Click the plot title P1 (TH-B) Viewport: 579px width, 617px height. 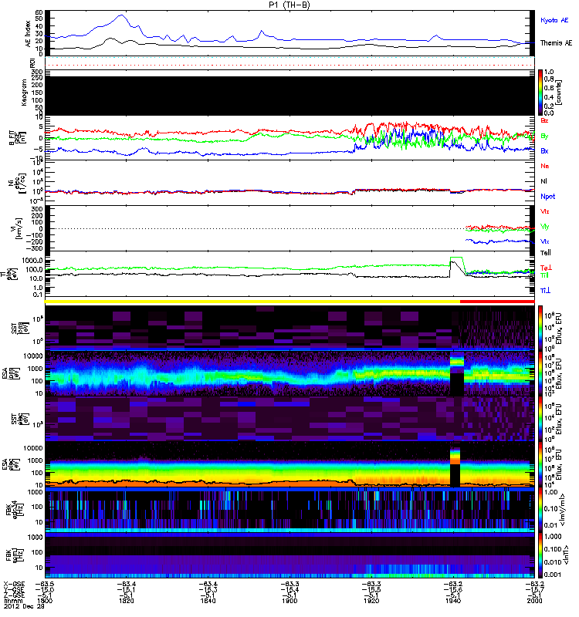(289, 5)
